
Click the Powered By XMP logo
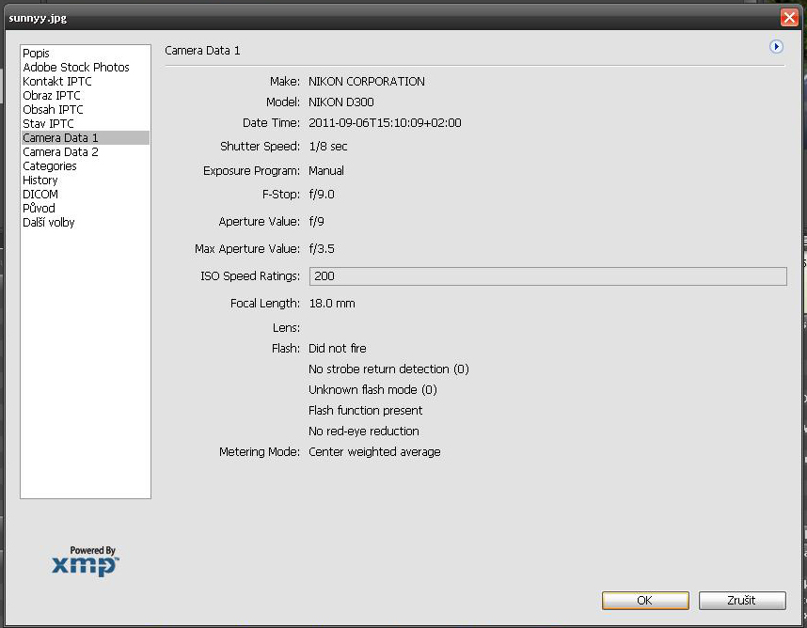[x=86, y=561]
